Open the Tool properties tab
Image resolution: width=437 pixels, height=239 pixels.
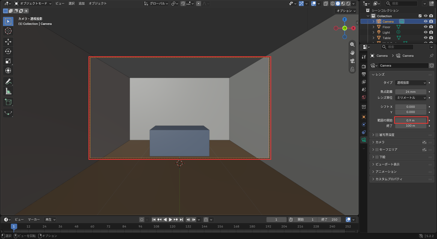364,57
